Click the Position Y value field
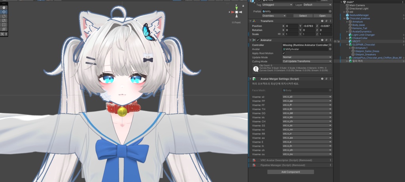The width and height of the screenshot is (405, 182). pos(308,26)
